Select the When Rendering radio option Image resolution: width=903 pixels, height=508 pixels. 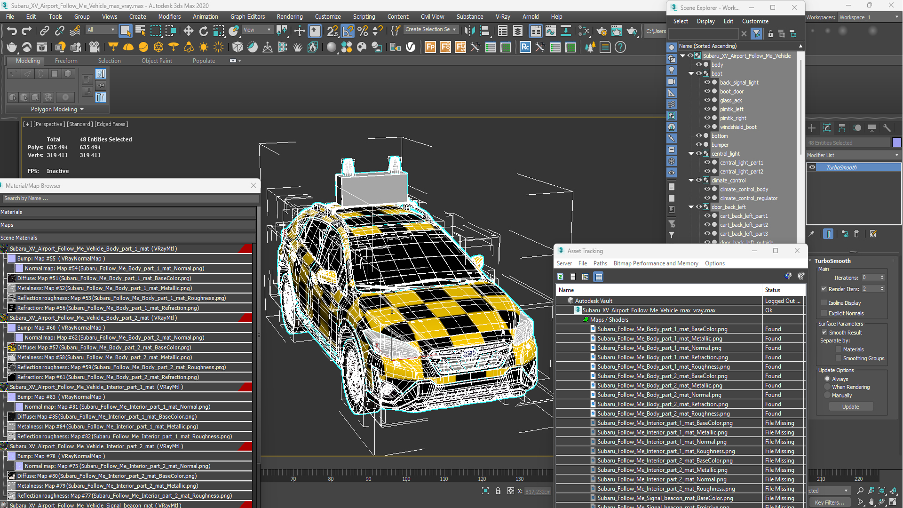[827, 387]
